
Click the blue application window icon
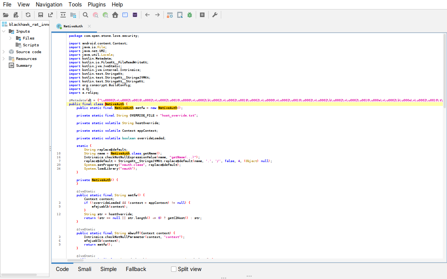(x=125, y=15)
